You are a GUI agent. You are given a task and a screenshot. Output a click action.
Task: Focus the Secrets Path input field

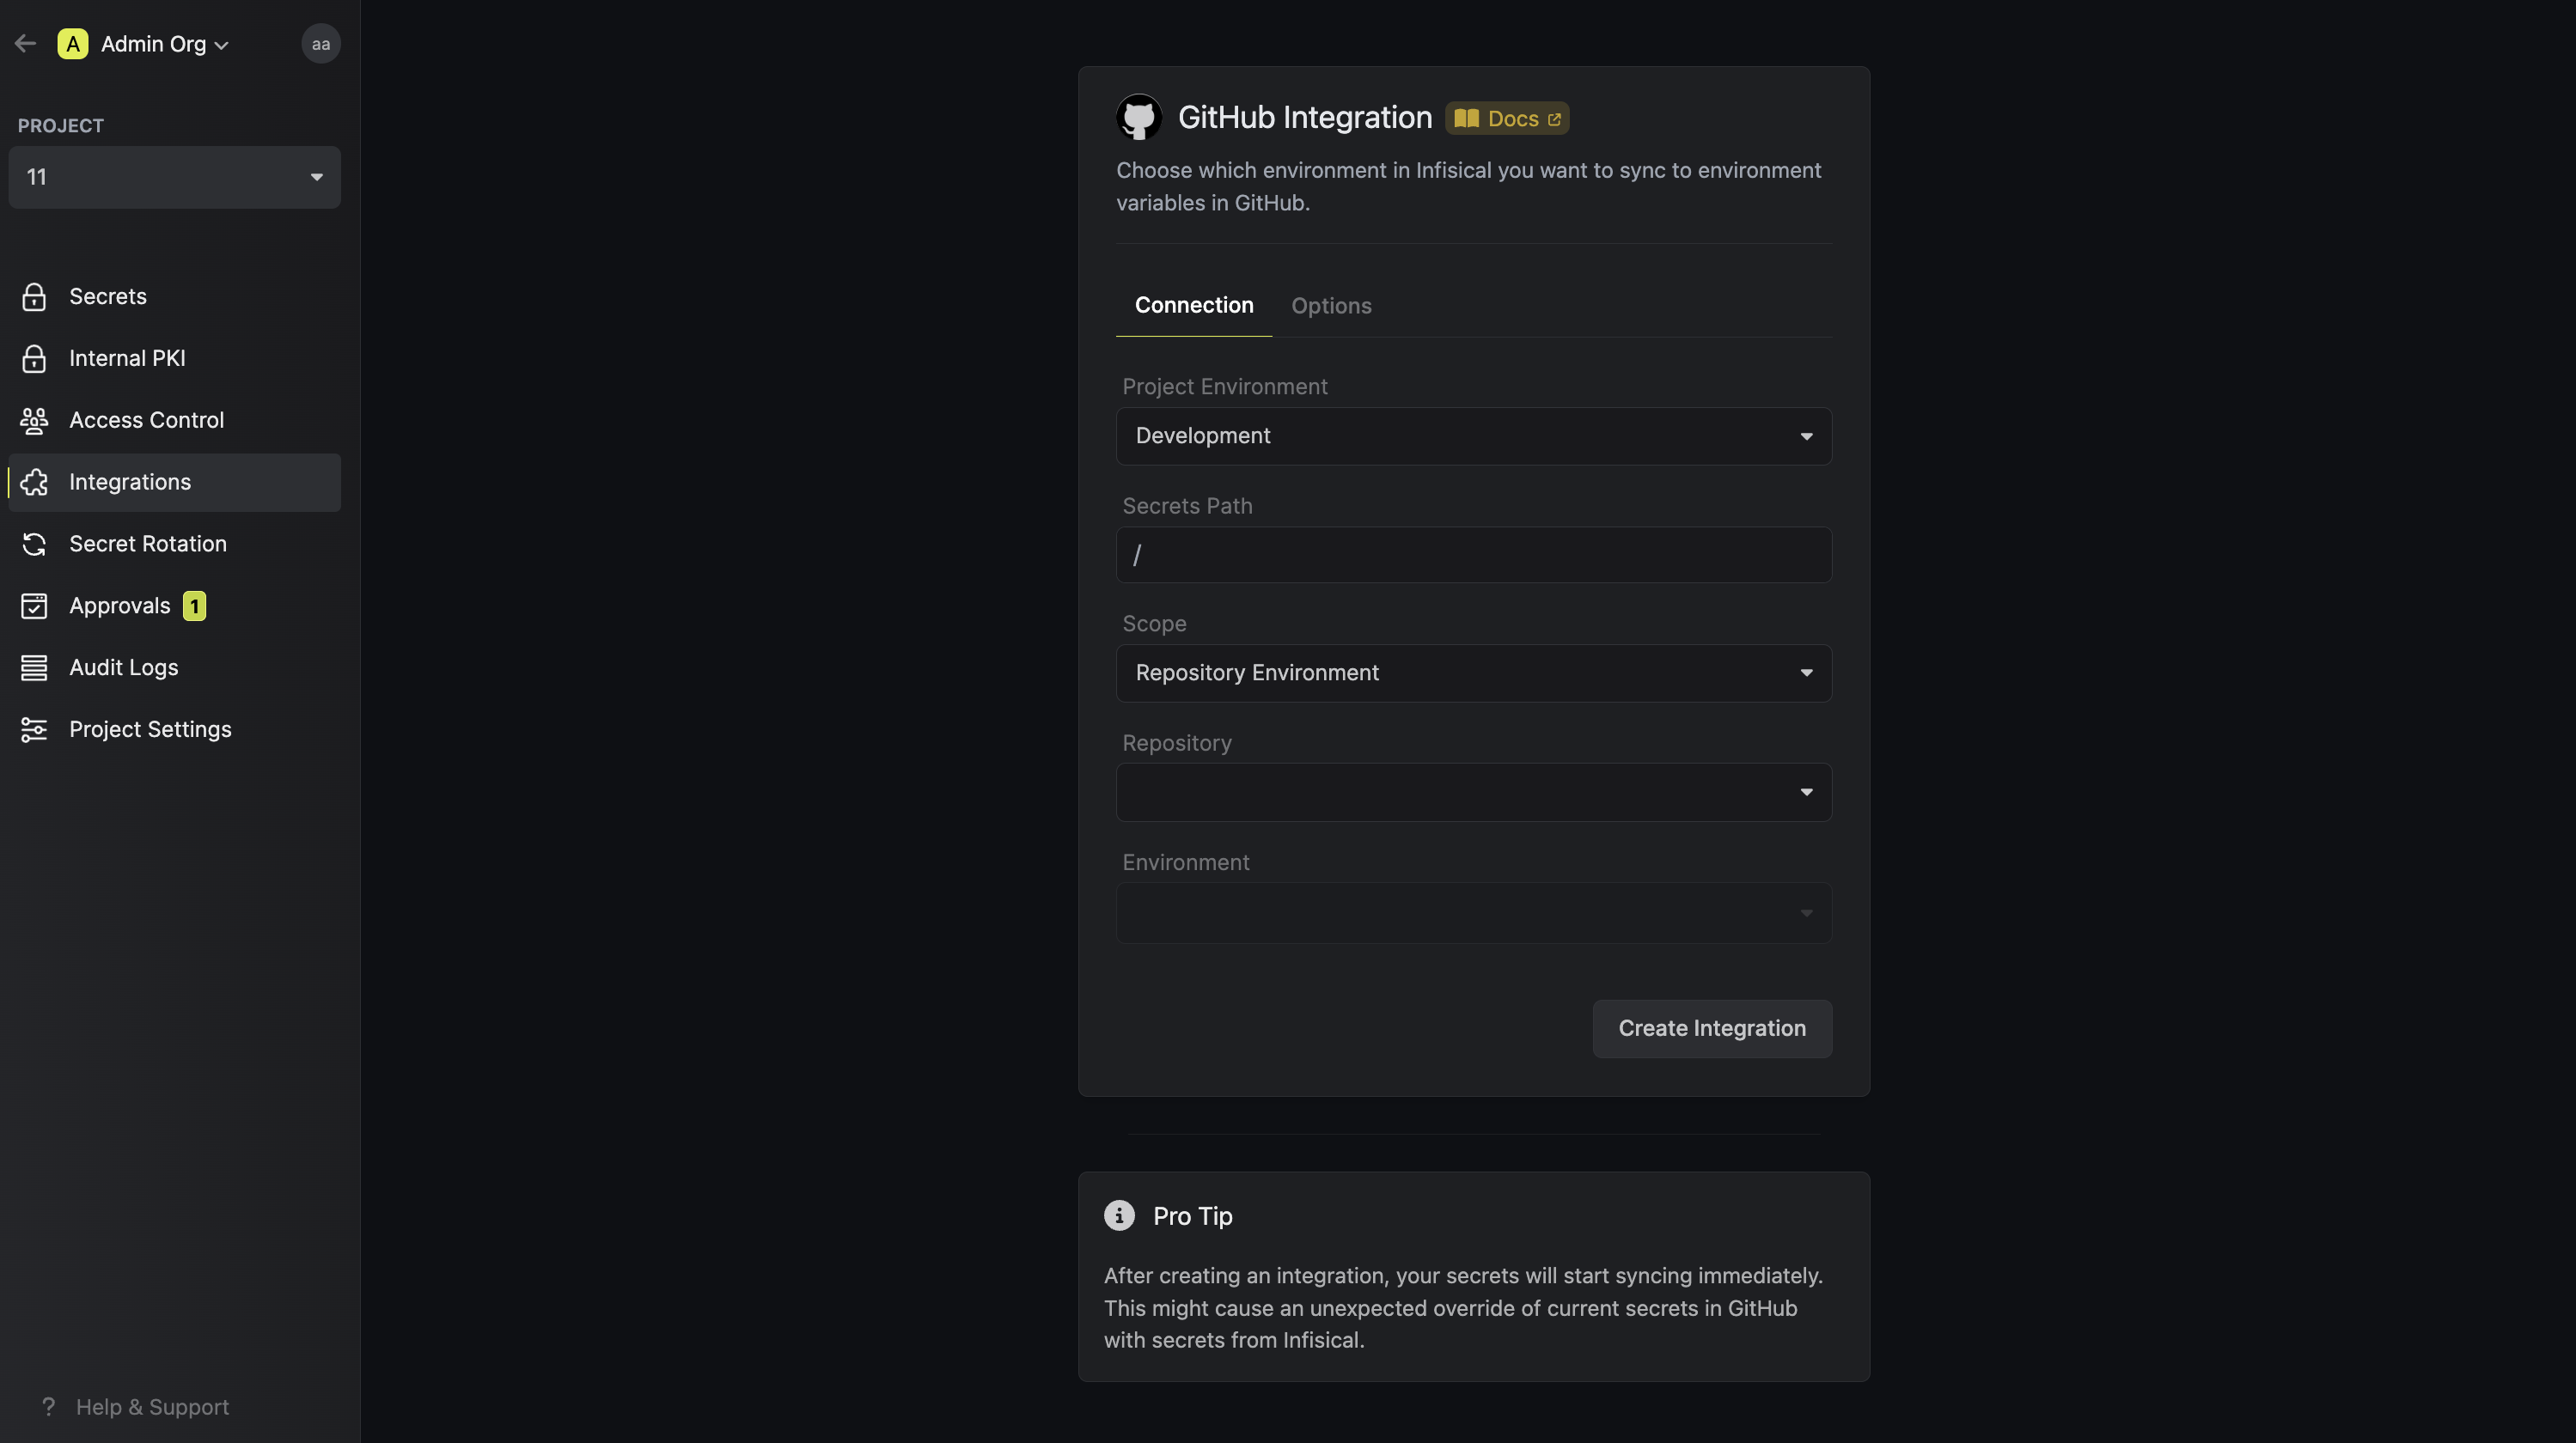1474,556
